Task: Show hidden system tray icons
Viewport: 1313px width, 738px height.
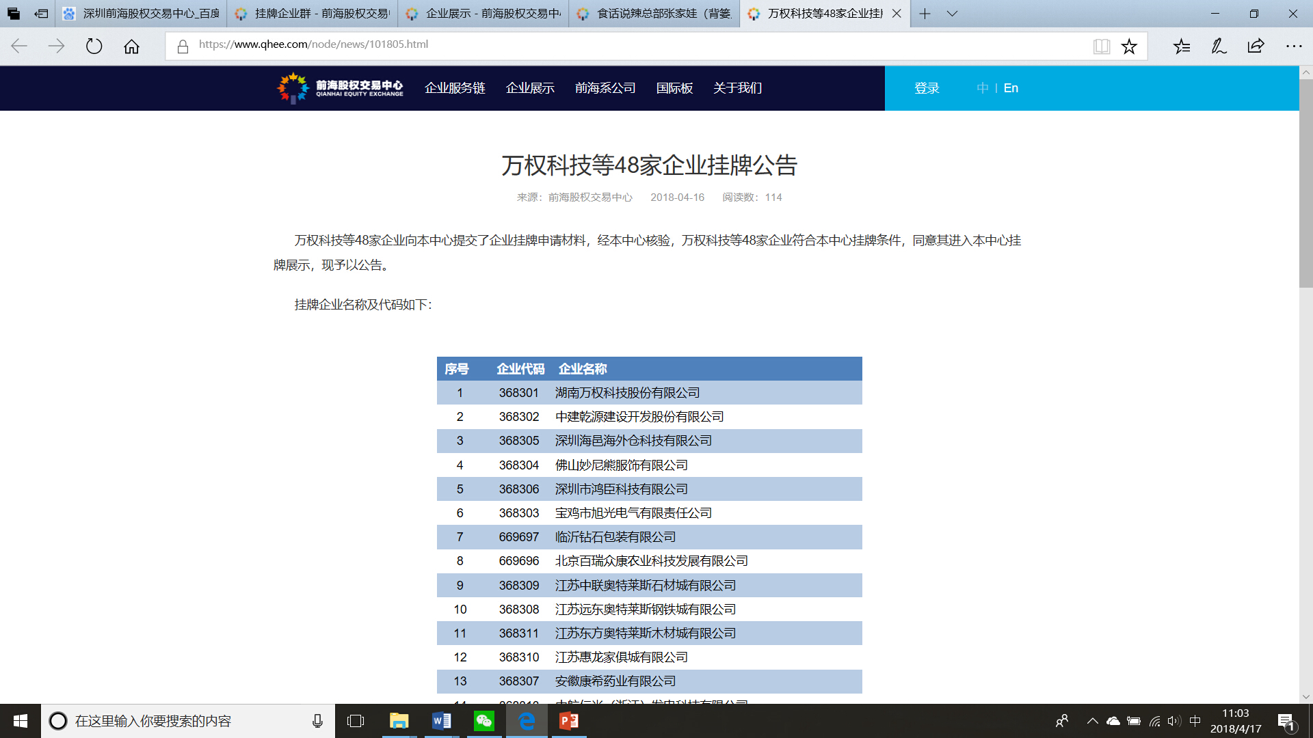Action: pos(1092,721)
